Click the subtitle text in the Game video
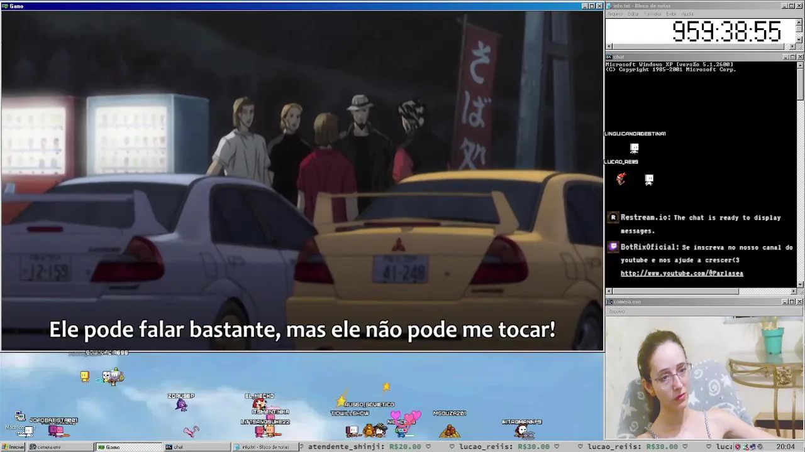 pos(303,330)
